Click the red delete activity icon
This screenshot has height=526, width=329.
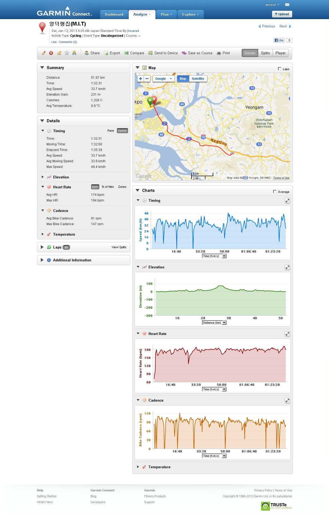coord(51,53)
